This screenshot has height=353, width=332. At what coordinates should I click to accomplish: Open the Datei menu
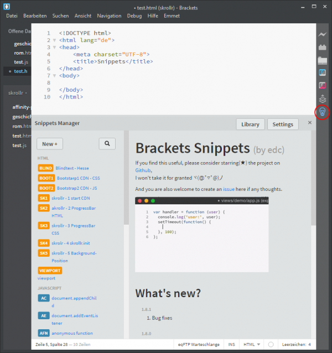click(12, 15)
